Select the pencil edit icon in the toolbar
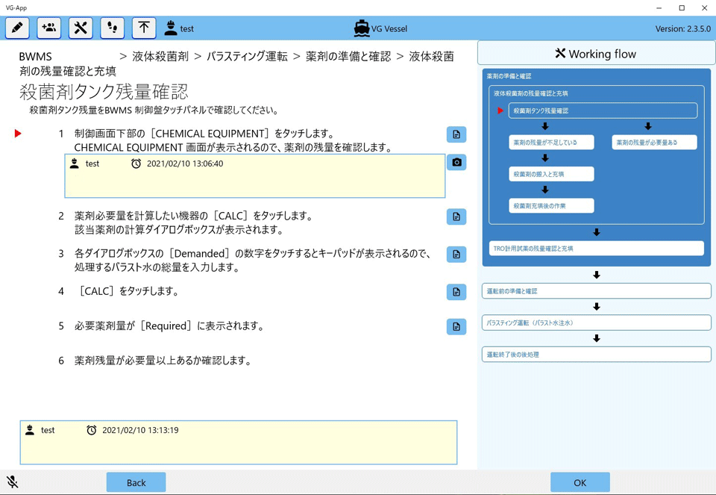This screenshot has height=495, width=716. point(16,28)
